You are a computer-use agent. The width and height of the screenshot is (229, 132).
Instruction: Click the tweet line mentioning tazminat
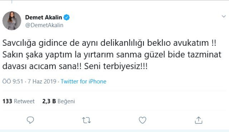[x=112, y=55]
